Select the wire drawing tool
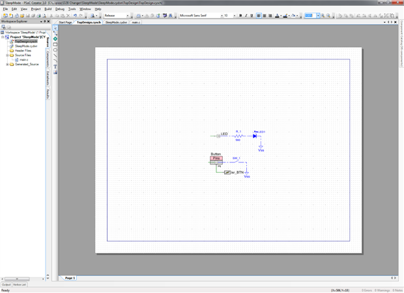The width and height of the screenshot is (404, 293). 55,33
